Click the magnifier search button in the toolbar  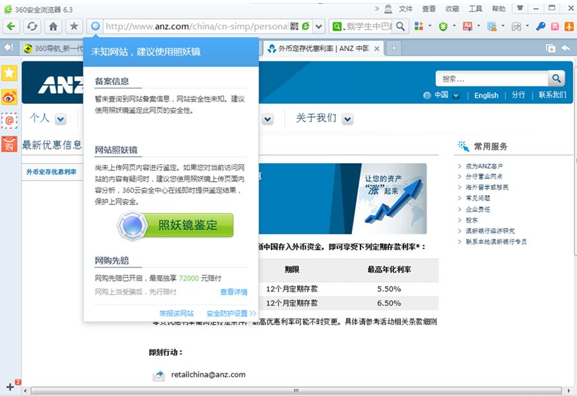pyautogui.click(x=401, y=26)
